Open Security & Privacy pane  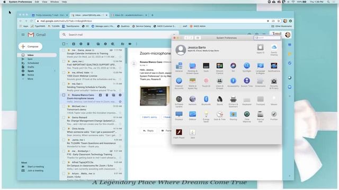(274, 81)
